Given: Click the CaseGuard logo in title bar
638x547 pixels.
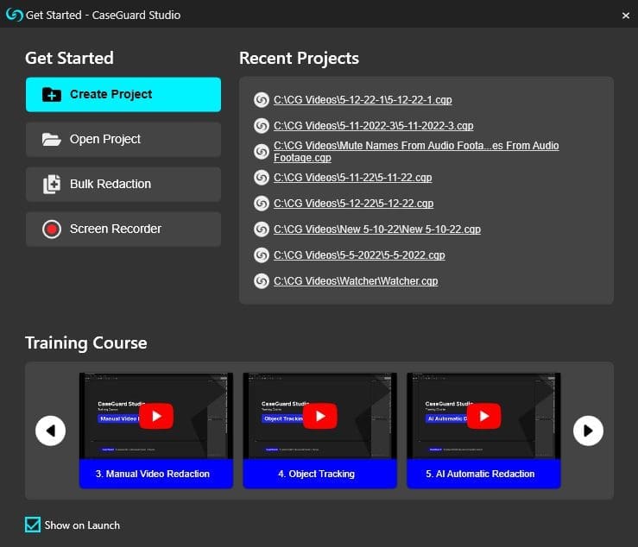Looking at the screenshot, I should pyautogui.click(x=14, y=15).
